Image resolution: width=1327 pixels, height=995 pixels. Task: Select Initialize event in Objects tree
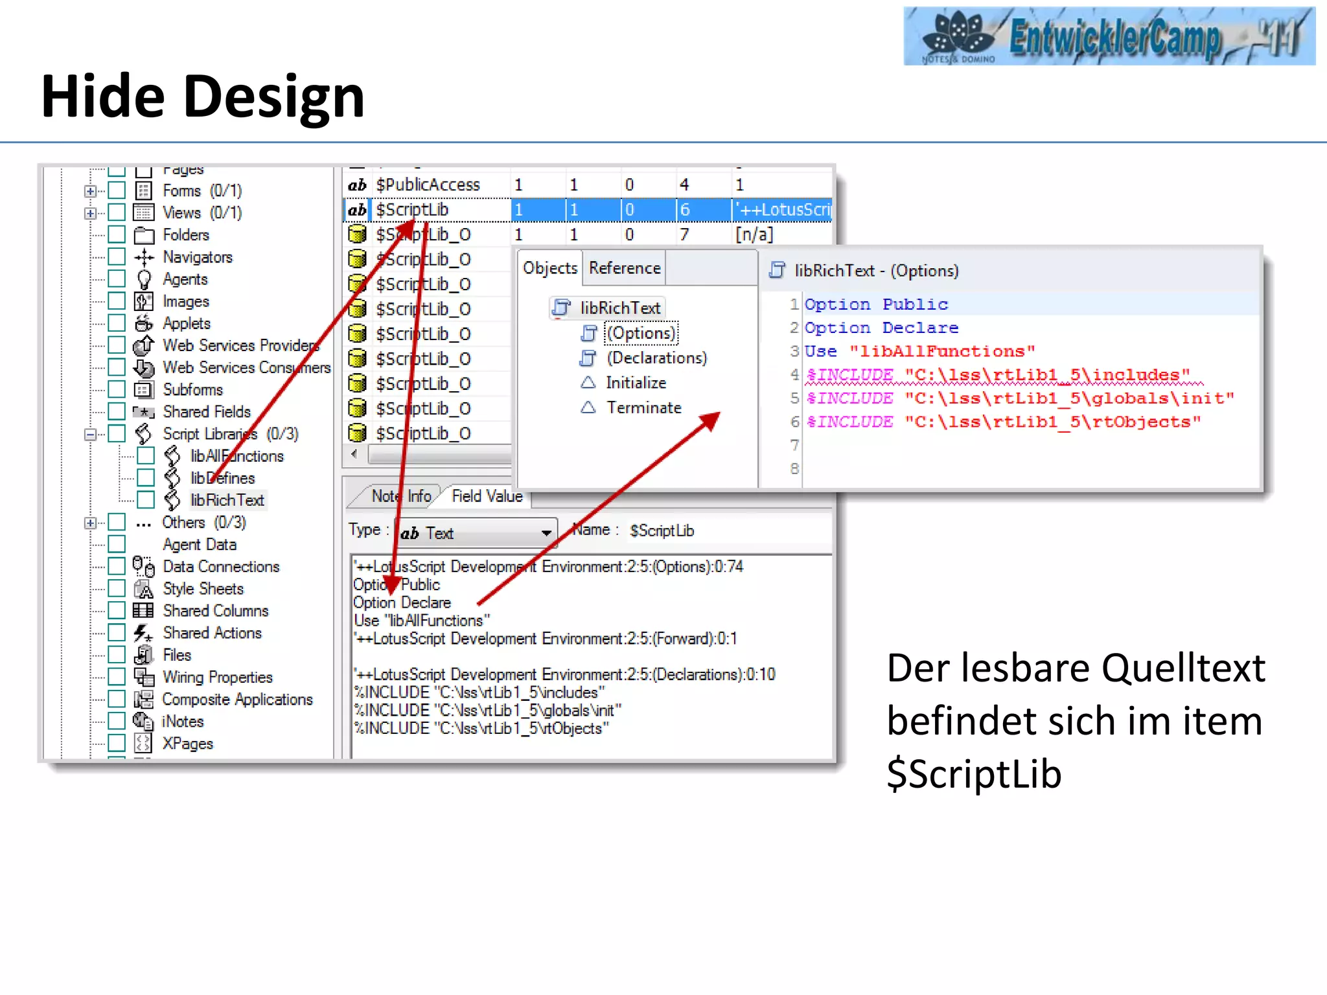click(636, 383)
